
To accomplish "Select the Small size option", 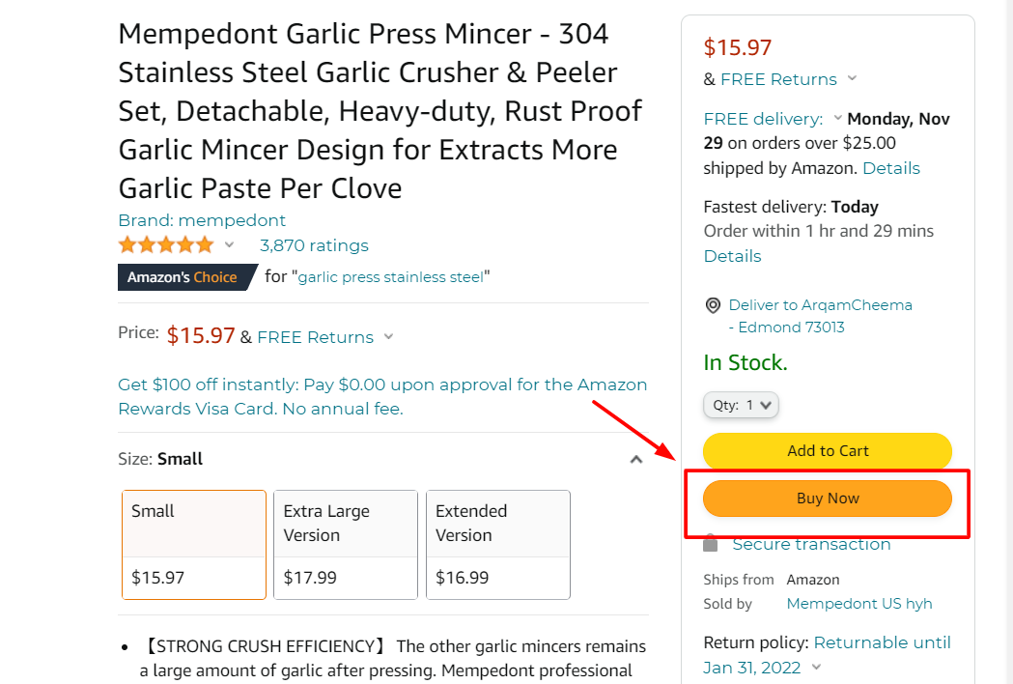I will point(194,544).
